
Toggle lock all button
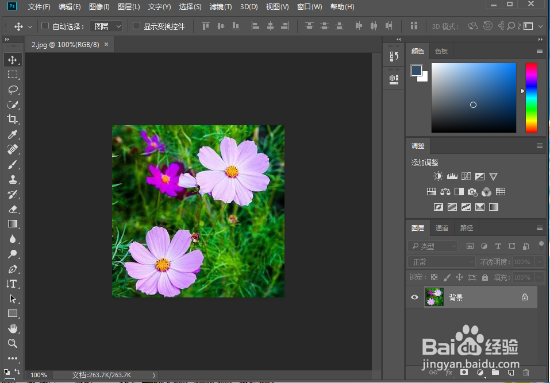click(x=485, y=277)
